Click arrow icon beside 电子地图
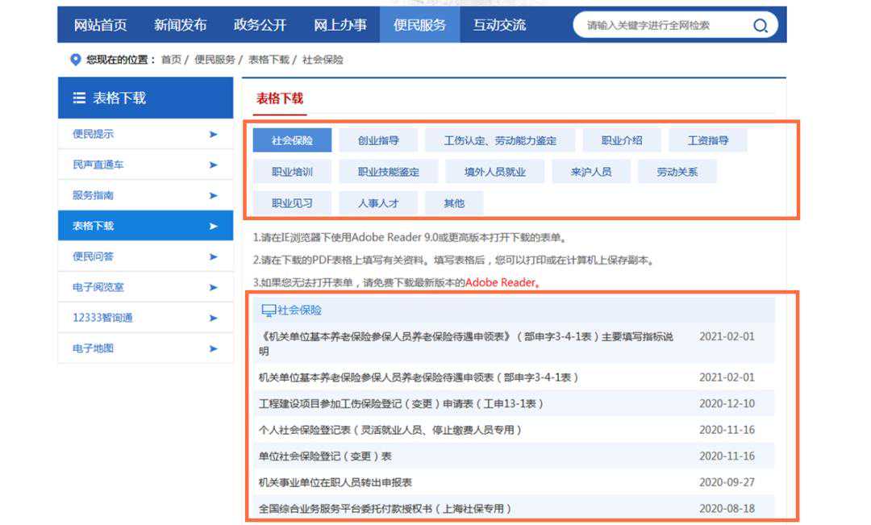This screenshot has width=871, height=525. 214,348
